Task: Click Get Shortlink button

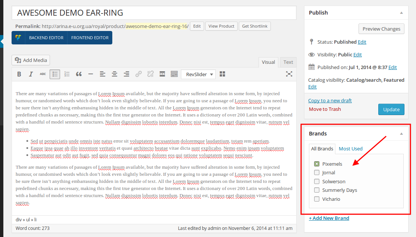Action: coord(255,26)
